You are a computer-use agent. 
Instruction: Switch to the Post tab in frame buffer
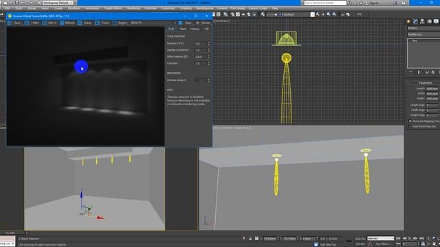[171, 29]
